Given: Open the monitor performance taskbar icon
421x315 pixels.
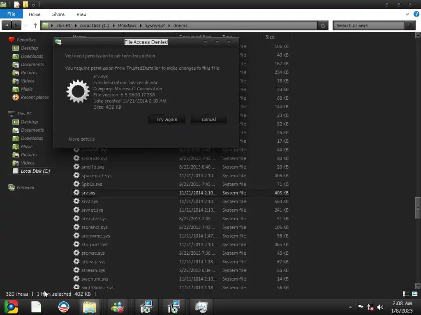Looking at the screenshot, I should click(201, 307).
